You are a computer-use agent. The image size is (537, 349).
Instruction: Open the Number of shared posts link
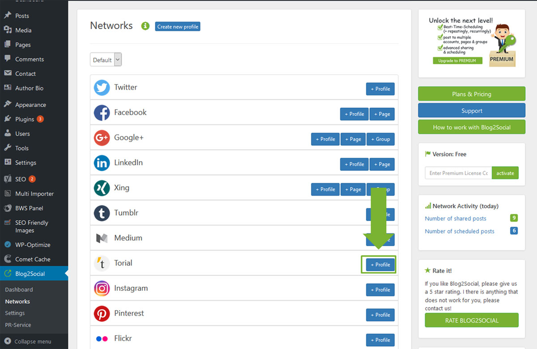point(456,219)
